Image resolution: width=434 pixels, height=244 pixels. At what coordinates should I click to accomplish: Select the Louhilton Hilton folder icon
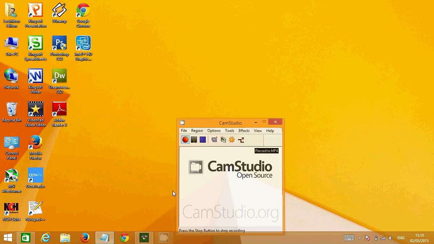click(x=12, y=16)
